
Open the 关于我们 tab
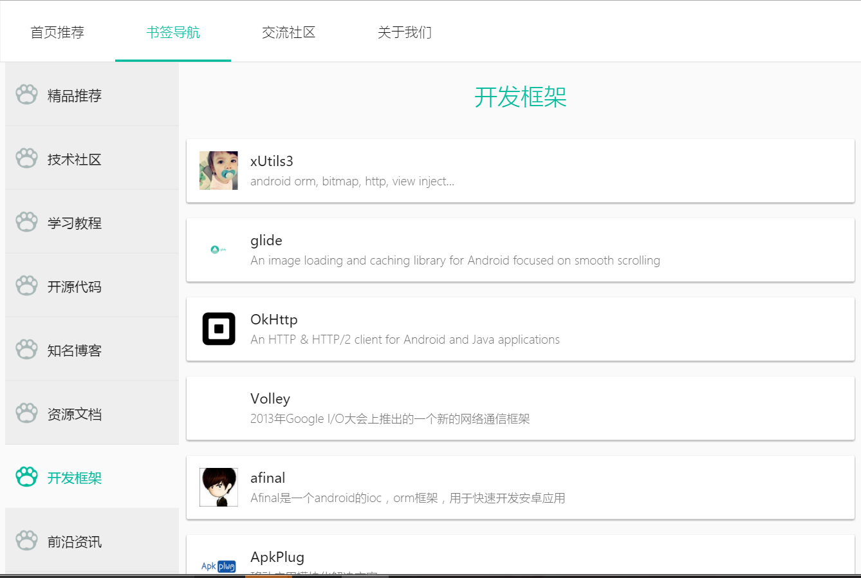tap(405, 32)
